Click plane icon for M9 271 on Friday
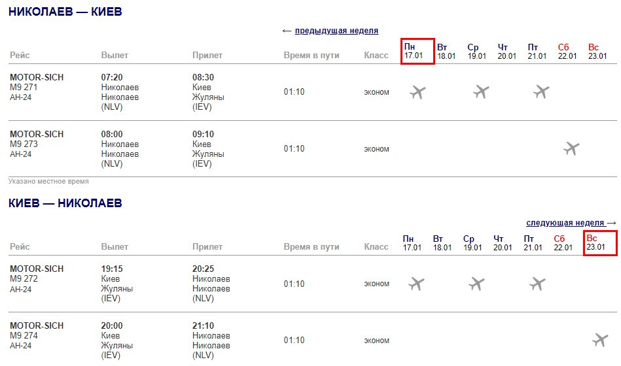 coord(541,92)
